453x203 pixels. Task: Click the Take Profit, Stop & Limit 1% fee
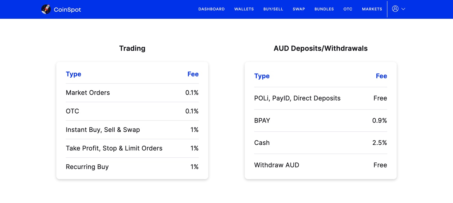click(x=195, y=148)
